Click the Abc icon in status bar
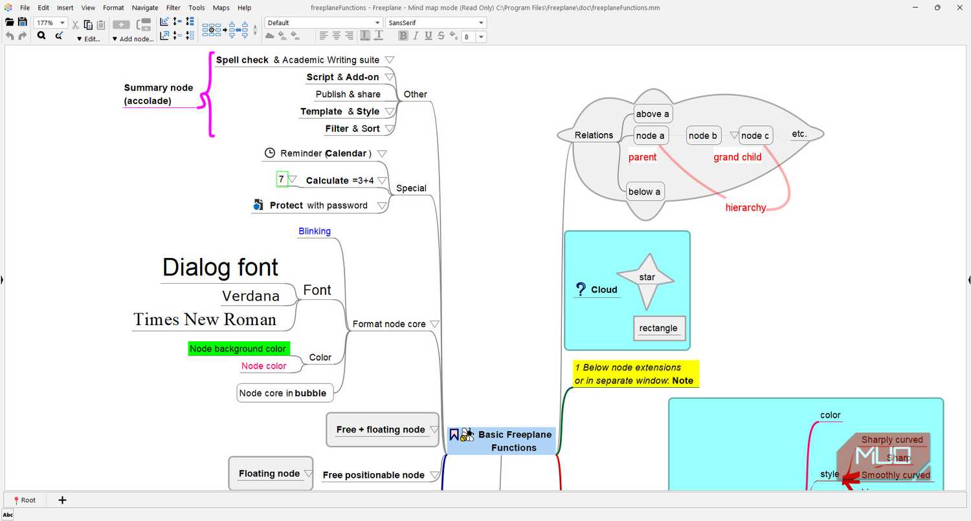 (x=8, y=515)
